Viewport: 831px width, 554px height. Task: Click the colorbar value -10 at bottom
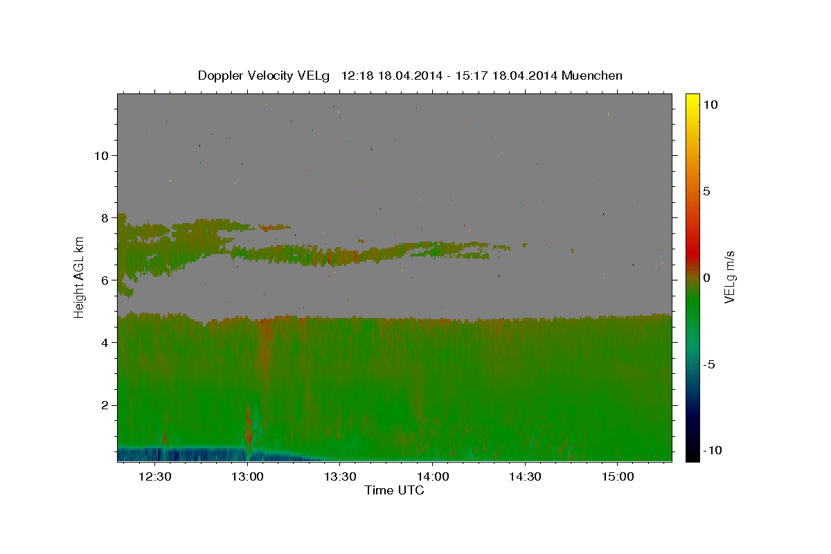click(712, 450)
